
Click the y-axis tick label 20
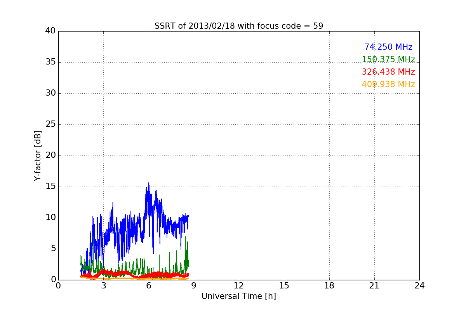(x=50, y=155)
